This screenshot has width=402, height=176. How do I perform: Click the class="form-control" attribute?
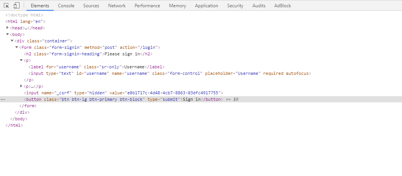pyautogui.click(x=177, y=73)
